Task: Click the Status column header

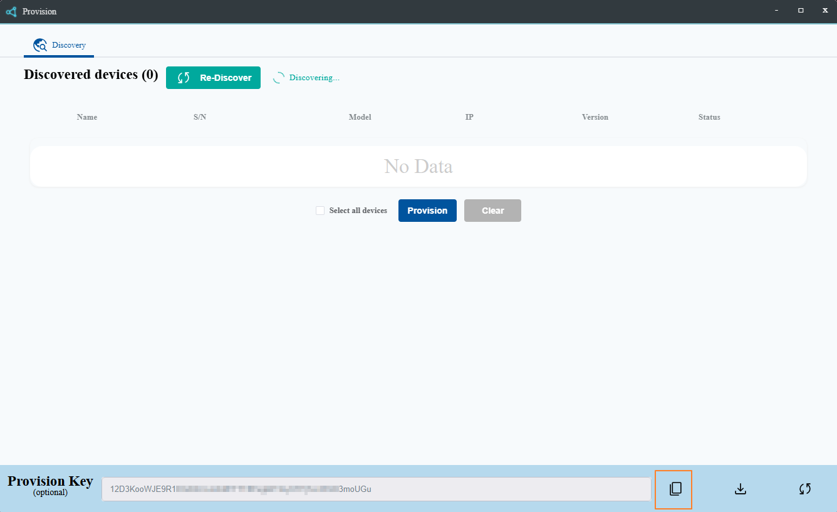Action: [709, 117]
